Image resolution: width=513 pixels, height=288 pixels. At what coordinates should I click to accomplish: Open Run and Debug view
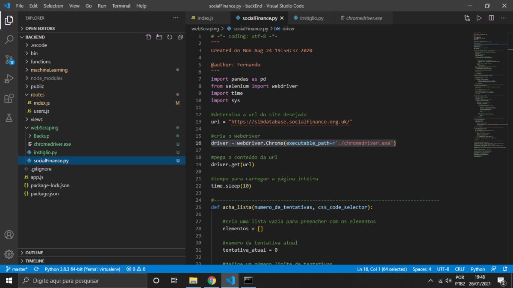[x=9, y=79]
